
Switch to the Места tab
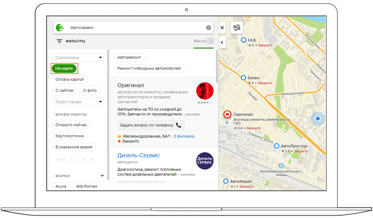click(204, 41)
